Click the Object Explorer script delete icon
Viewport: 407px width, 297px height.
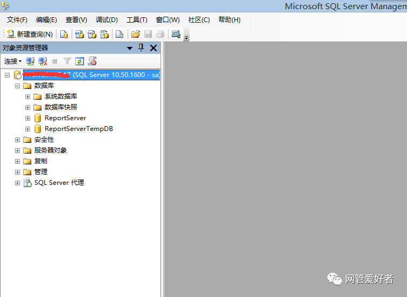(92, 61)
